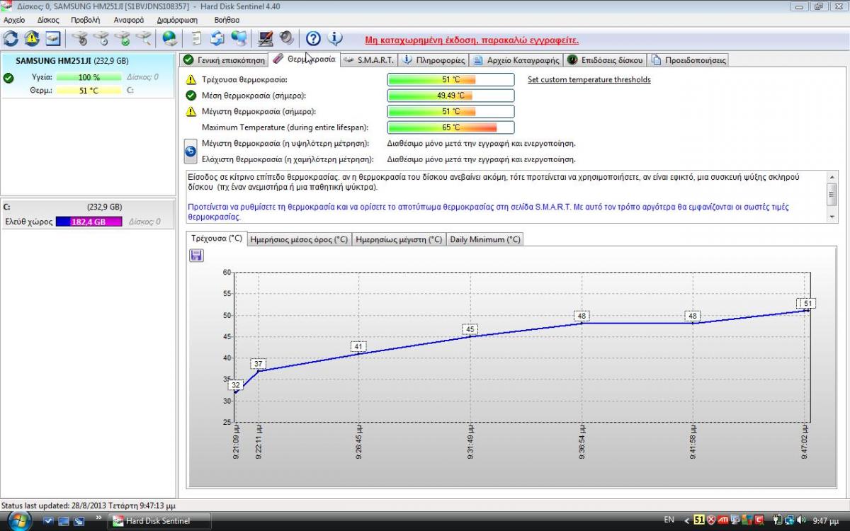
Task: Switch to the Γενική επισκόπηση tab
Action: 224,60
